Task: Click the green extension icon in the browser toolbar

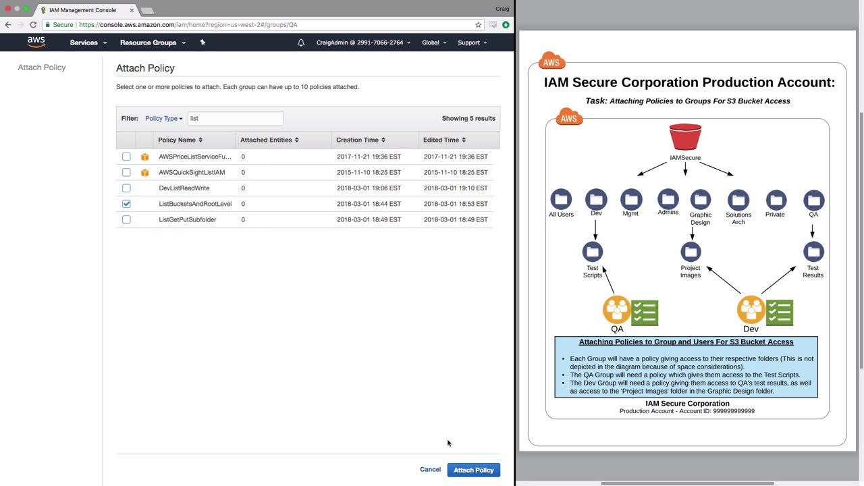Action: coord(506,24)
